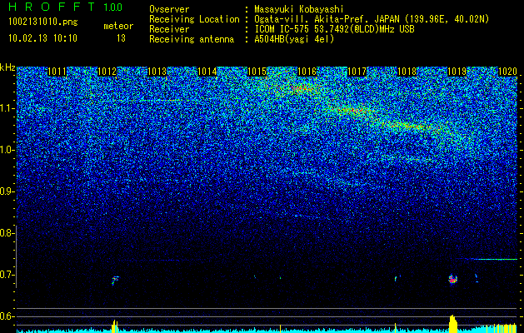
Task: Click the Ovserver label
Action: (169, 9)
